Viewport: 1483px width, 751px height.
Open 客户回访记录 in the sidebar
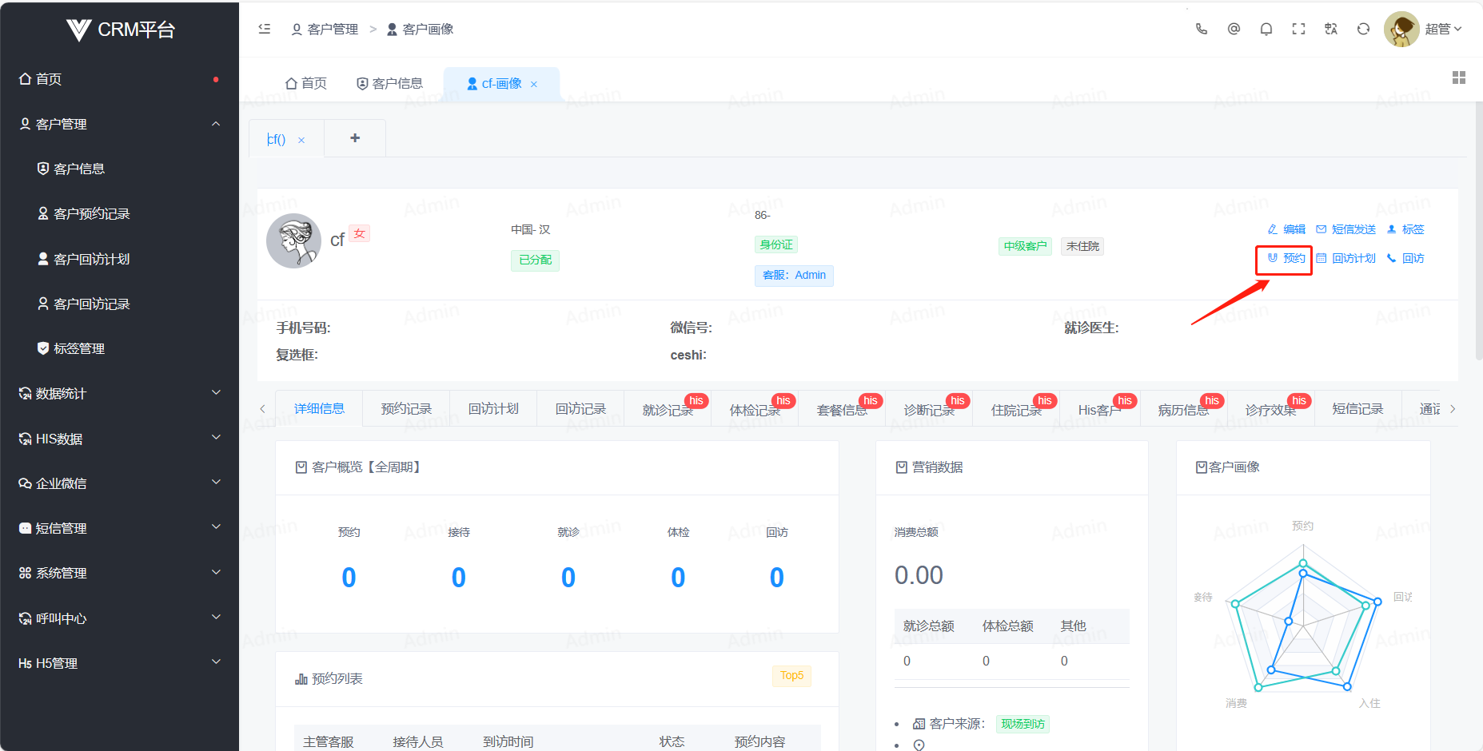[x=120, y=304]
